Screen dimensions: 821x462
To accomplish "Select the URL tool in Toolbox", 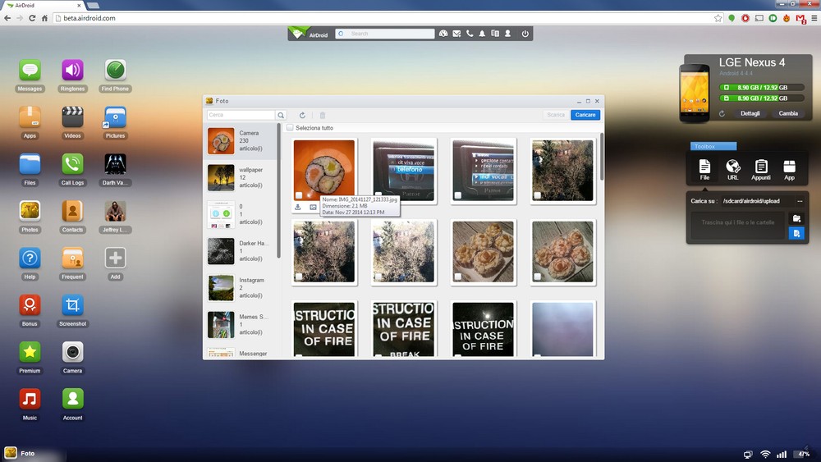I will coord(732,168).
